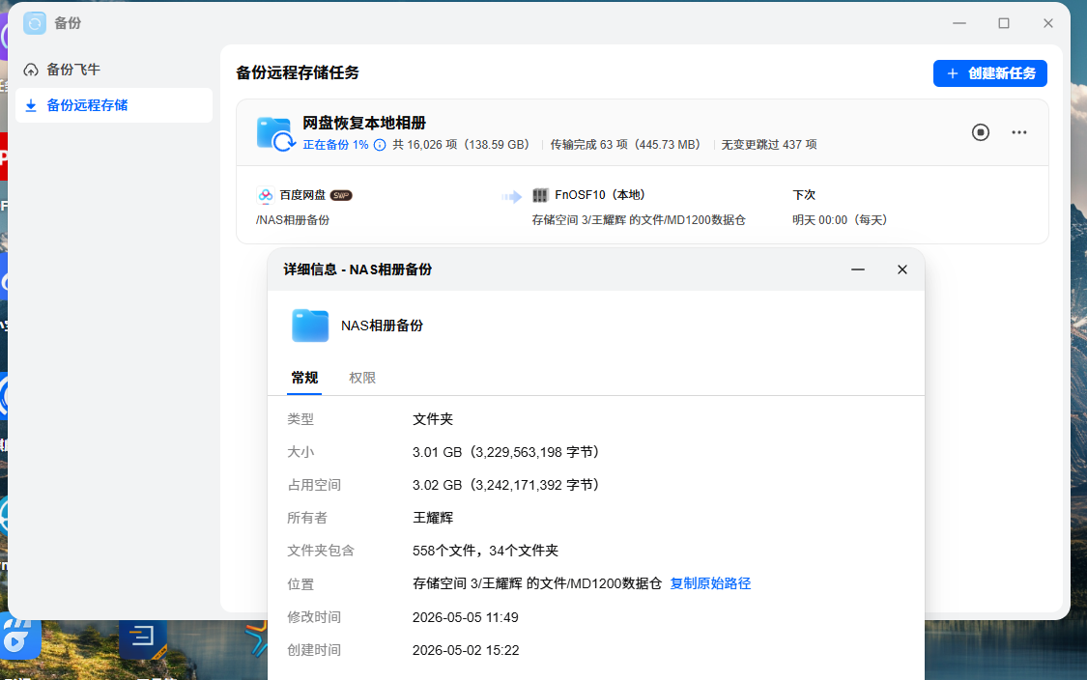
Task: Click the 复制原始路径 link
Action: [x=710, y=583]
